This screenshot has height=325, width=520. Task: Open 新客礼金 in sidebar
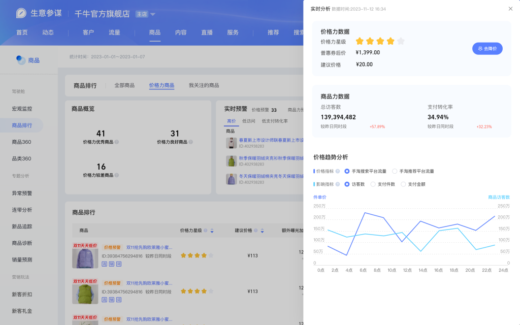tap(22, 311)
